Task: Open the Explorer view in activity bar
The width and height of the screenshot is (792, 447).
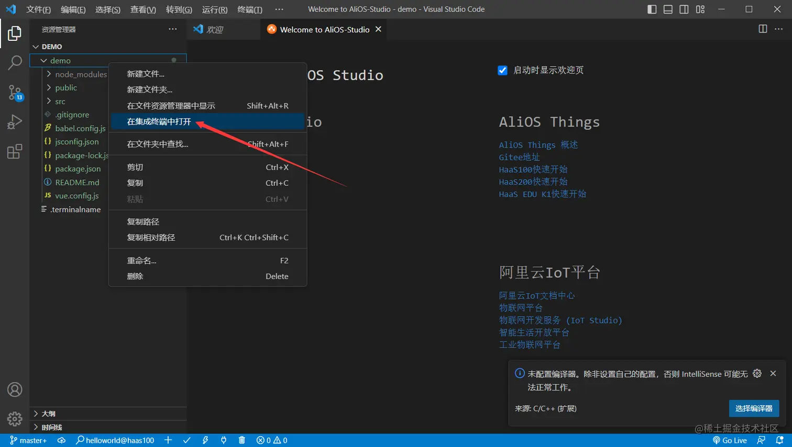Action: point(15,33)
